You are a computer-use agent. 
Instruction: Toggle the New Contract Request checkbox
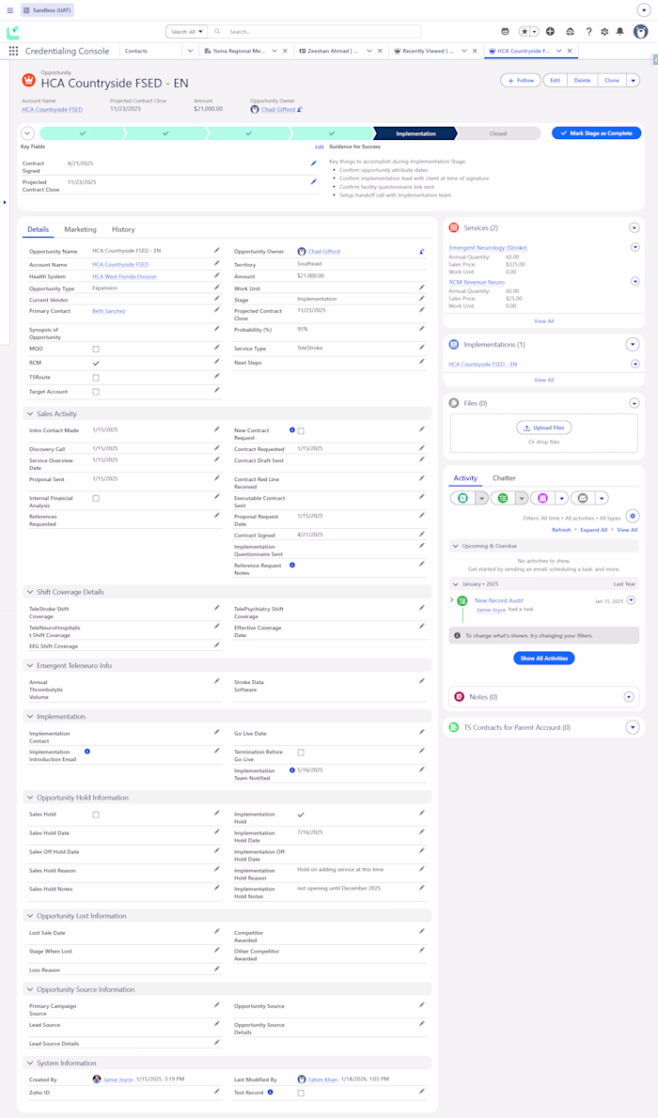point(301,430)
